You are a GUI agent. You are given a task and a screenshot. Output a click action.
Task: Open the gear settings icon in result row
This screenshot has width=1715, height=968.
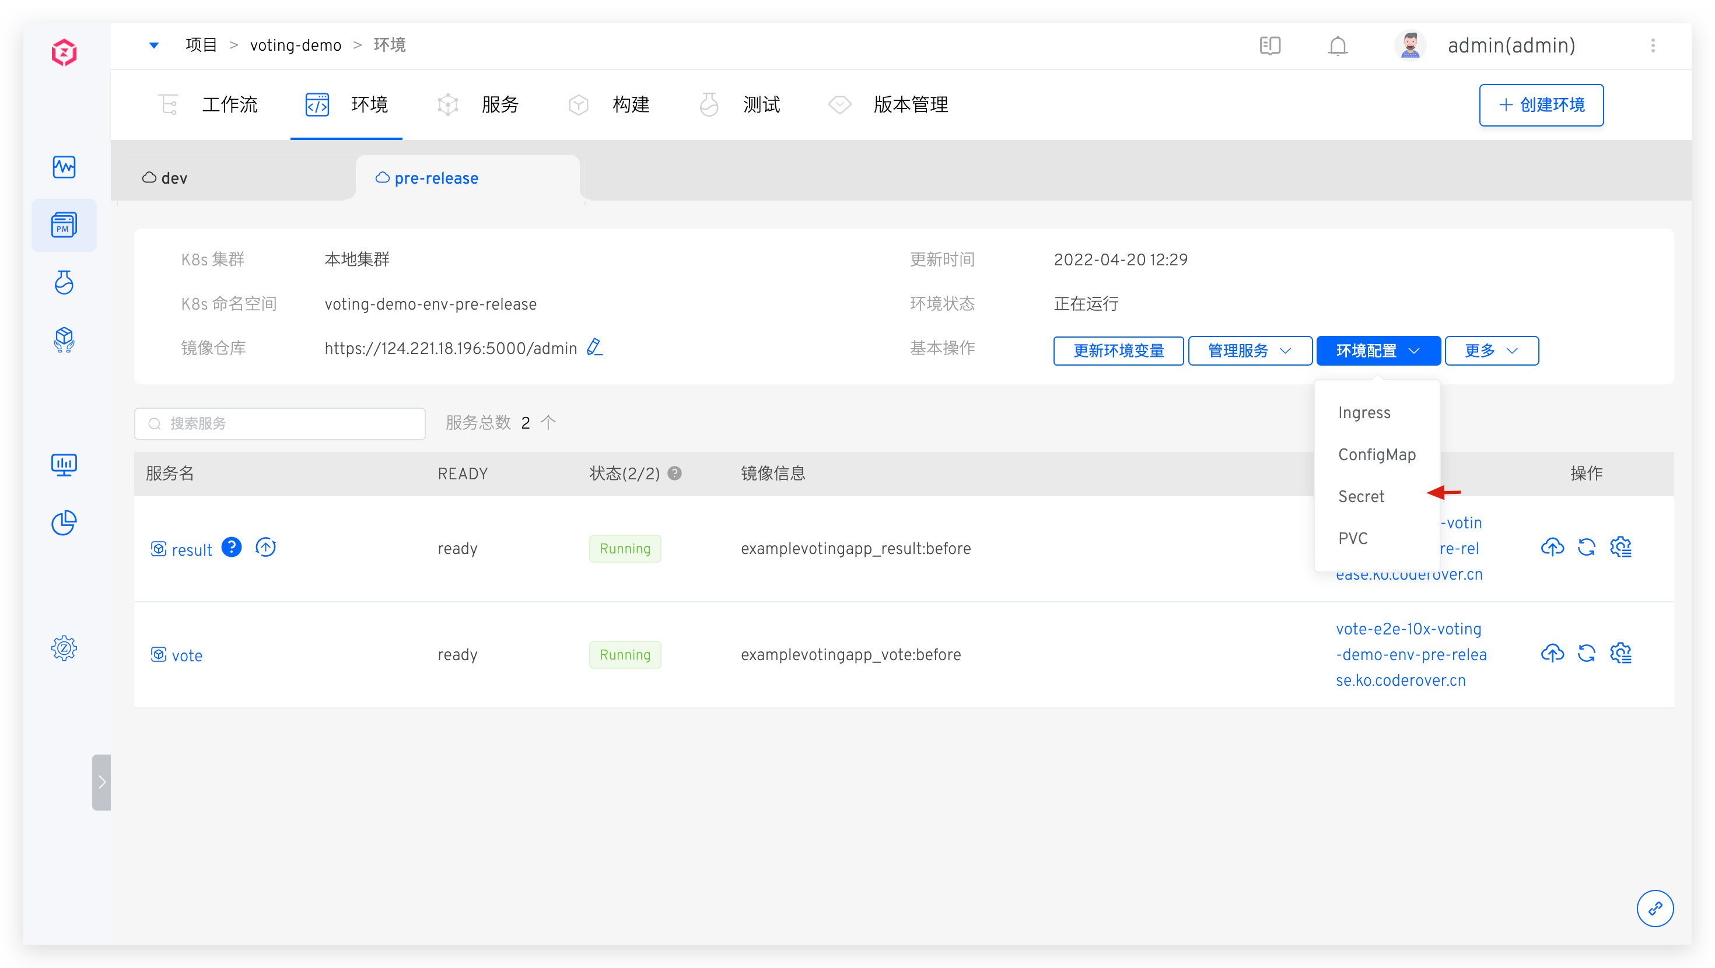coord(1620,547)
